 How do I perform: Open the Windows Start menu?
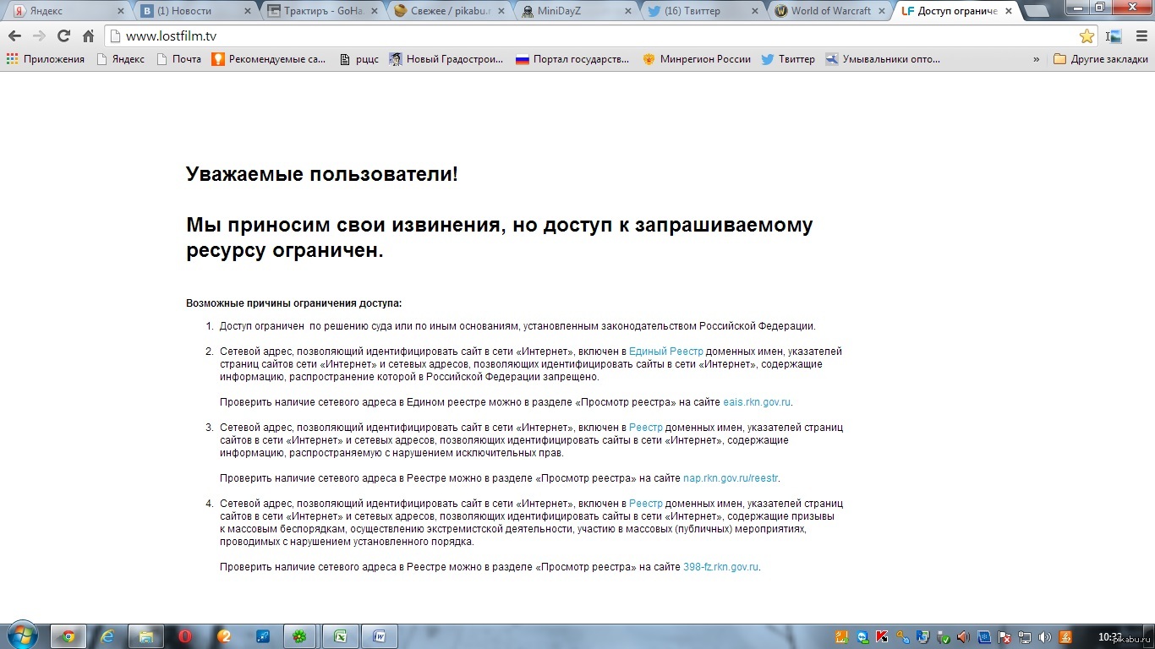pyautogui.click(x=21, y=635)
